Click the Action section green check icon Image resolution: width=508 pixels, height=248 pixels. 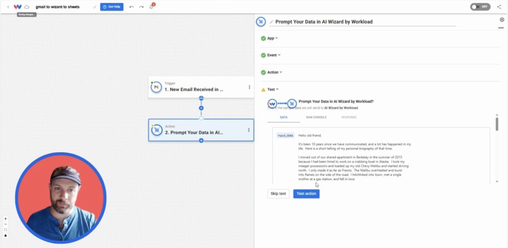(x=263, y=72)
